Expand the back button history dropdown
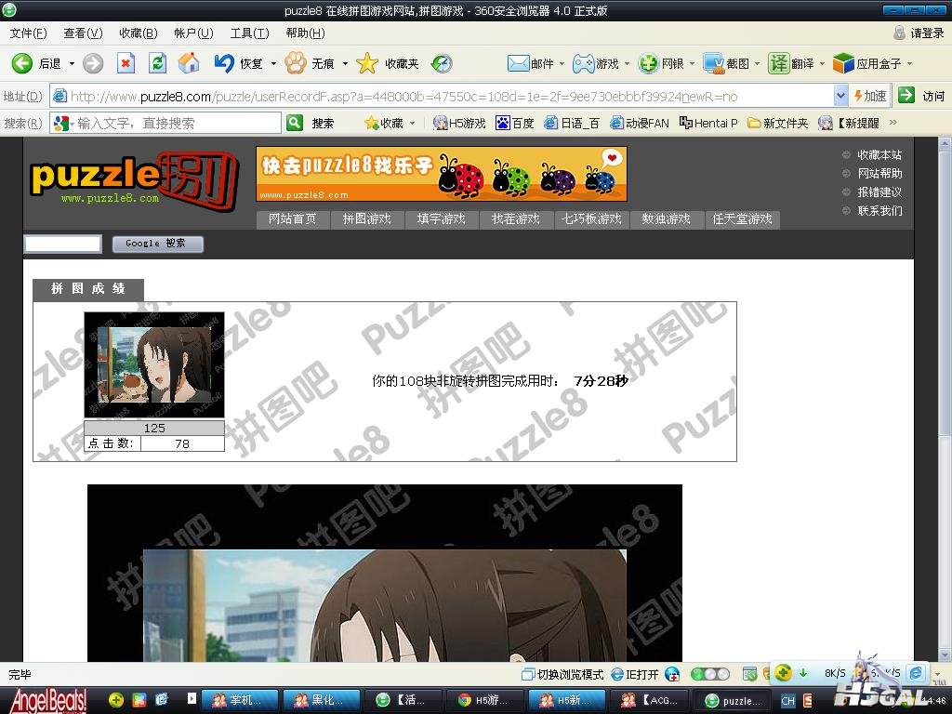Viewport: 952px width, 714px height. click(72, 64)
